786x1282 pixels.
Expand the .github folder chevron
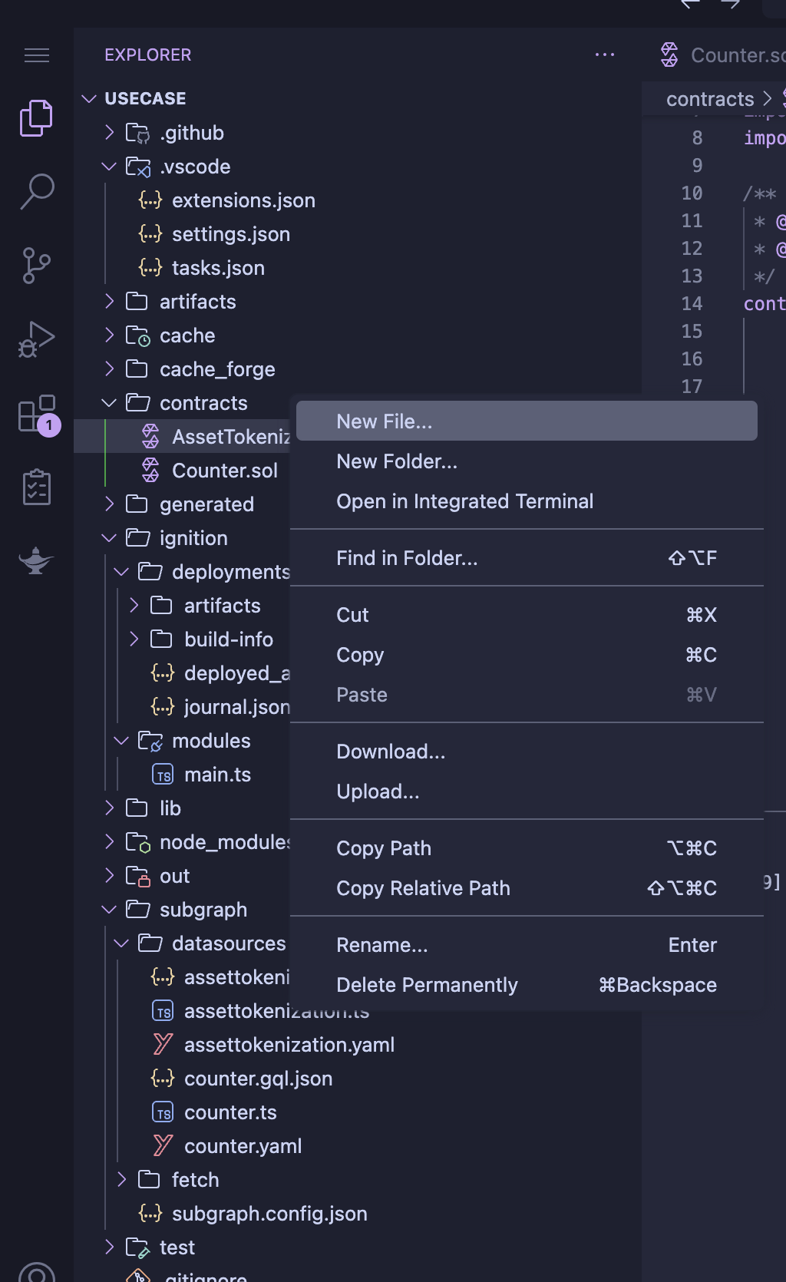point(109,133)
